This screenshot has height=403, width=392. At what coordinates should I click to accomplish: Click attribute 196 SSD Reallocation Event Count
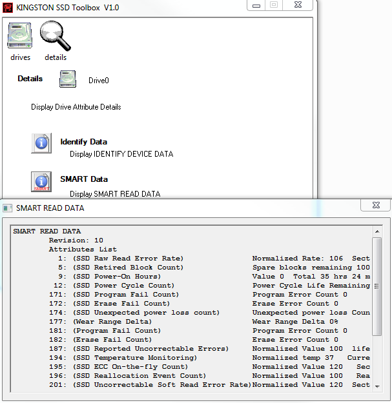pyautogui.click(x=128, y=375)
